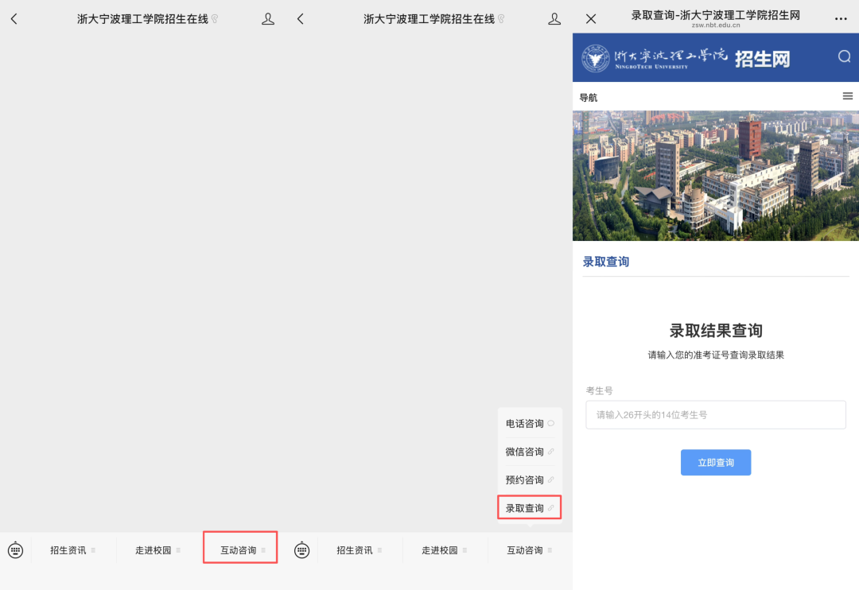The image size is (859, 590).
Task: Click the 导航 label
Action: [x=589, y=98]
